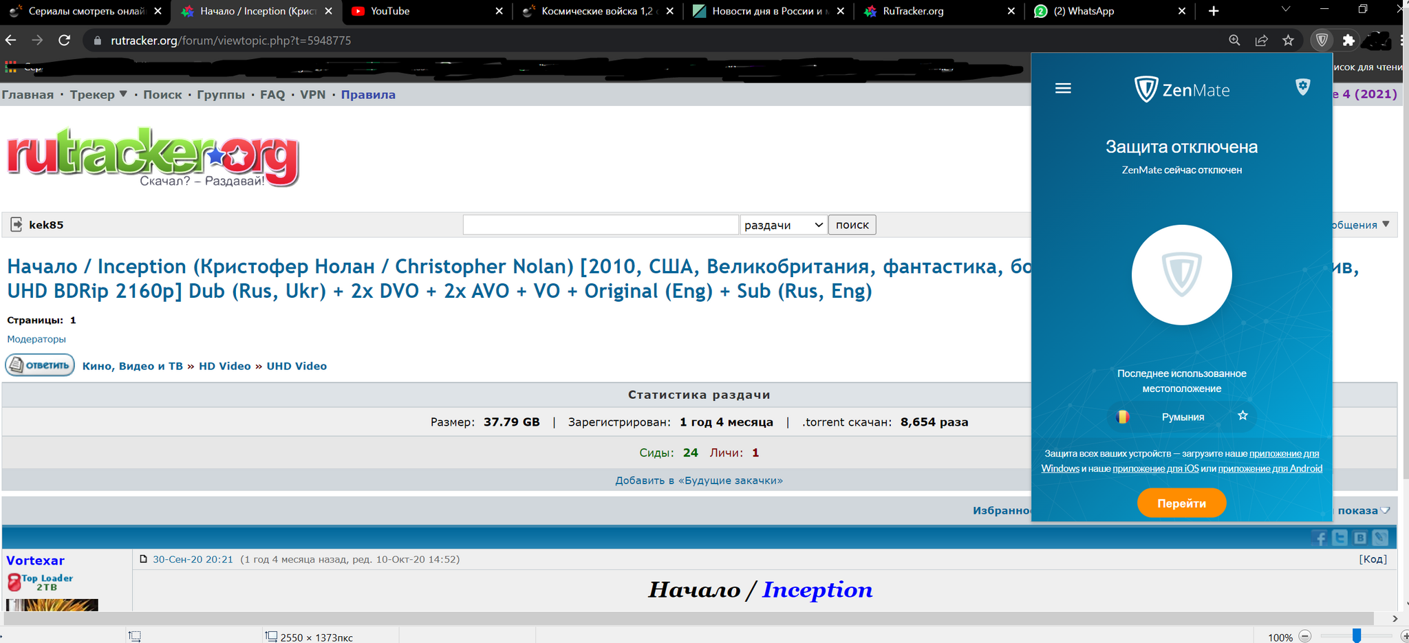Share the post on Twitter

pyautogui.click(x=1340, y=538)
